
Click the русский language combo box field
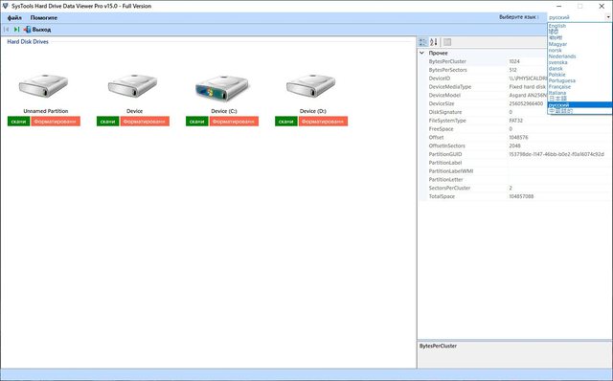[x=576, y=17]
